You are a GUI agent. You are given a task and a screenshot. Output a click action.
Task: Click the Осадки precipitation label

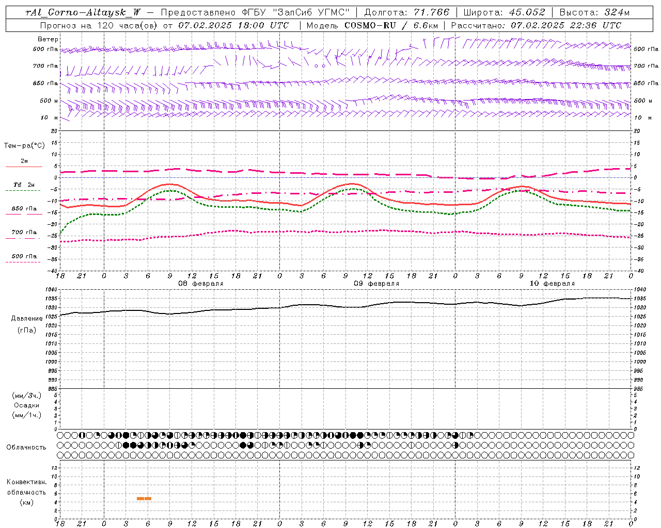click(27, 405)
